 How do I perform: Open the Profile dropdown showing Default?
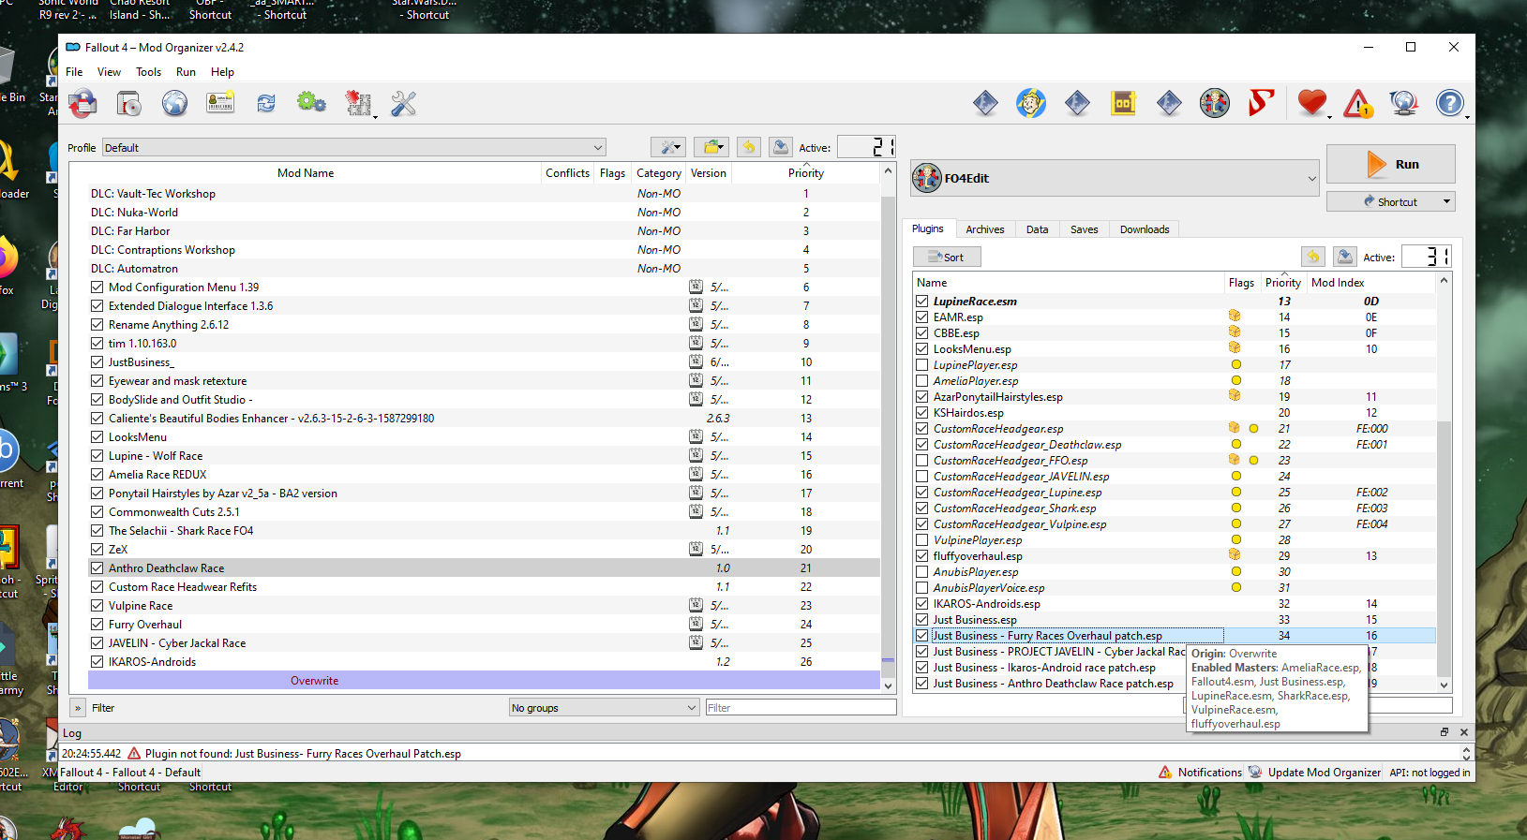(x=353, y=148)
